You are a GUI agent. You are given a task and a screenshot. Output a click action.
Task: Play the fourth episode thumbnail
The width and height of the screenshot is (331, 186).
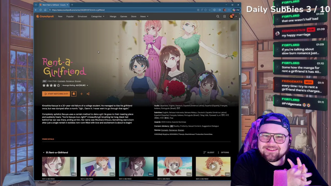pyautogui.click(x=175, y=167)
